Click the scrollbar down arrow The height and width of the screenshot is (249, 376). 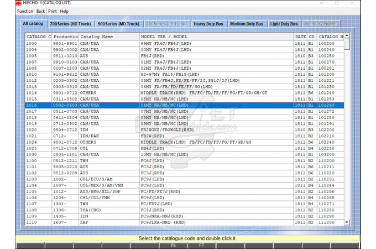click(347, 222)
